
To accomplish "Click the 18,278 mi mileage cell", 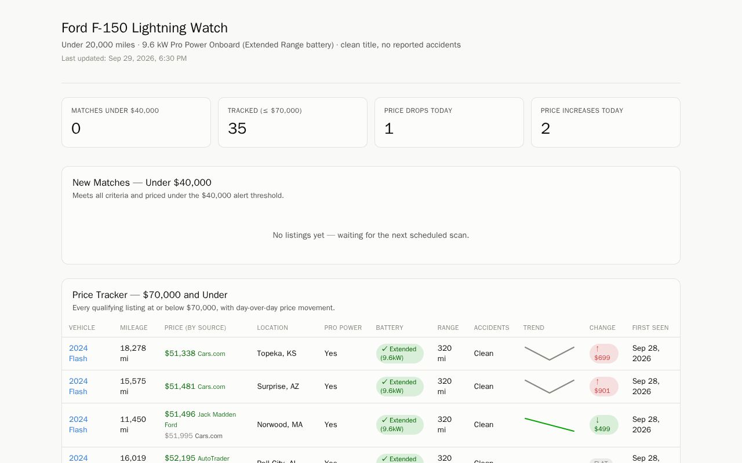I will coord(133,353).
